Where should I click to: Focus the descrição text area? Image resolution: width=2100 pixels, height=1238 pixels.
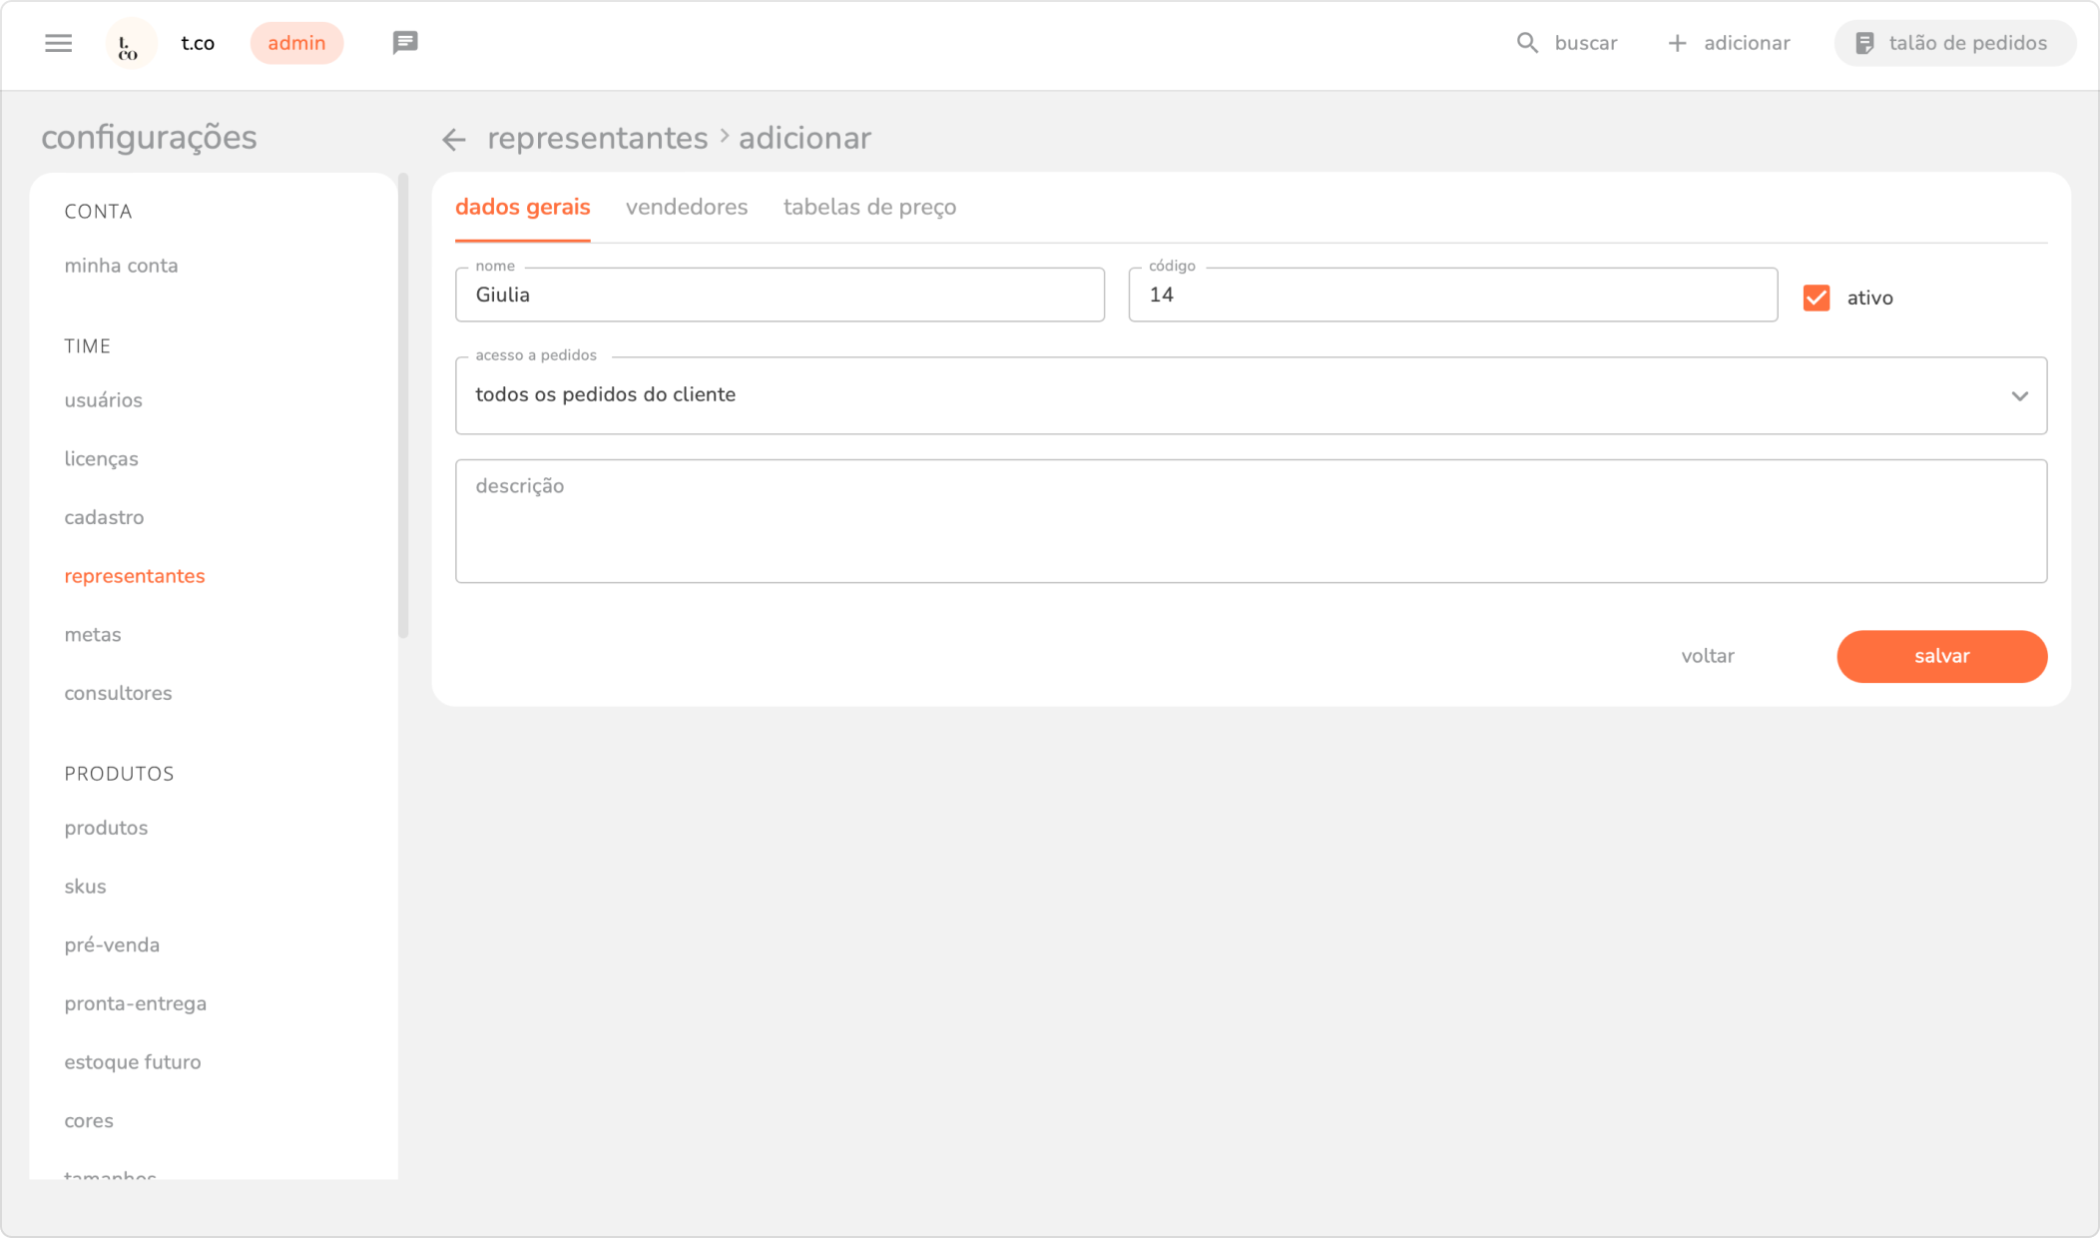click(1251, 521)
